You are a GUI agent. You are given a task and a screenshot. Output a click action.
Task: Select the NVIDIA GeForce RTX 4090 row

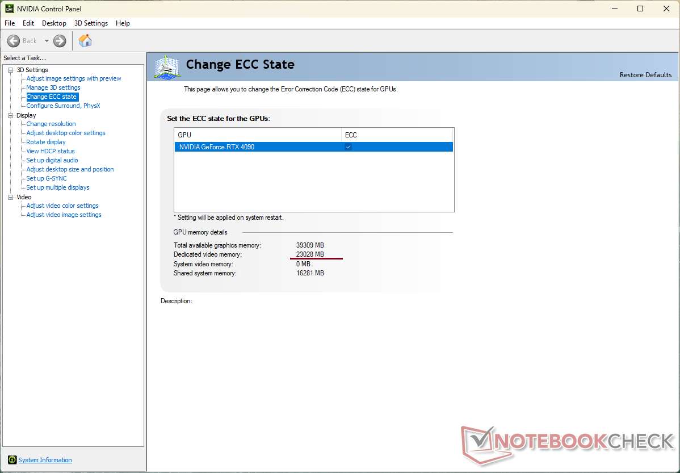[313, 147]
